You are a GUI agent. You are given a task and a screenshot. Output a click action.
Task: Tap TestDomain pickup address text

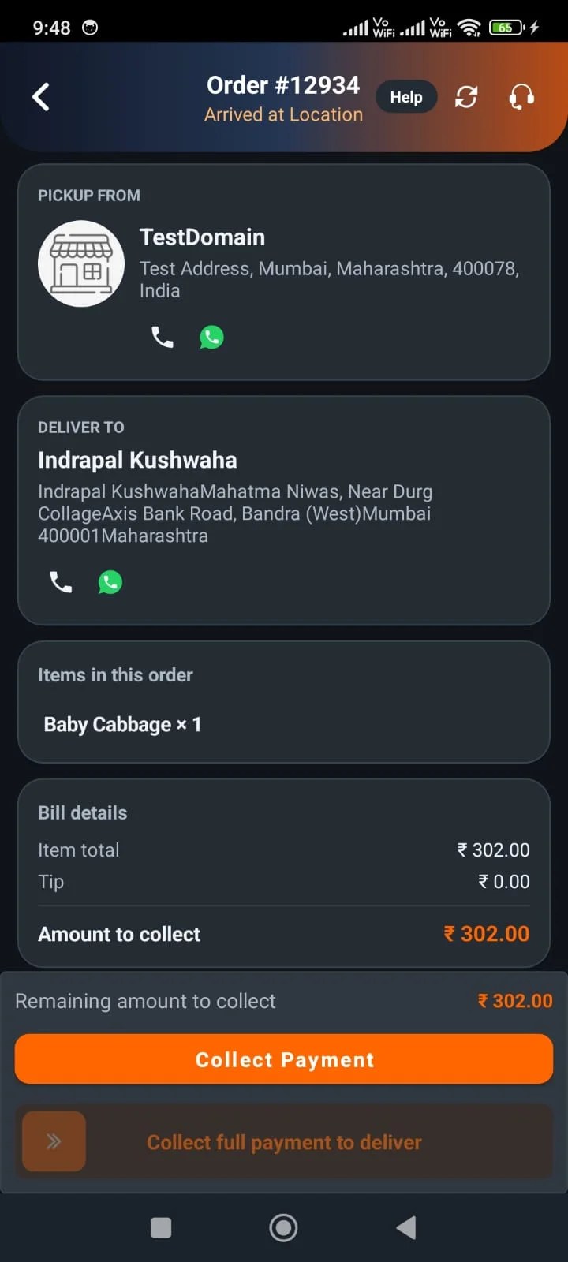[x=329, y=279]
